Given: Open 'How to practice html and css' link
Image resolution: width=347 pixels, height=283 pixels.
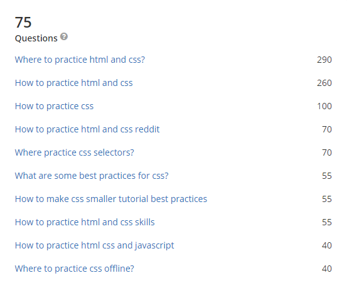Looking at the screenshot, I should coord(73,83).
